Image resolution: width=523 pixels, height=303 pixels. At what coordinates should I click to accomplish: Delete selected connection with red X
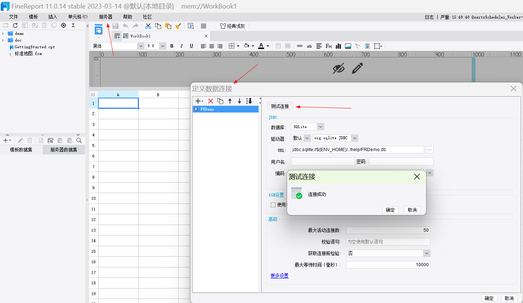[x=211, y=101]
